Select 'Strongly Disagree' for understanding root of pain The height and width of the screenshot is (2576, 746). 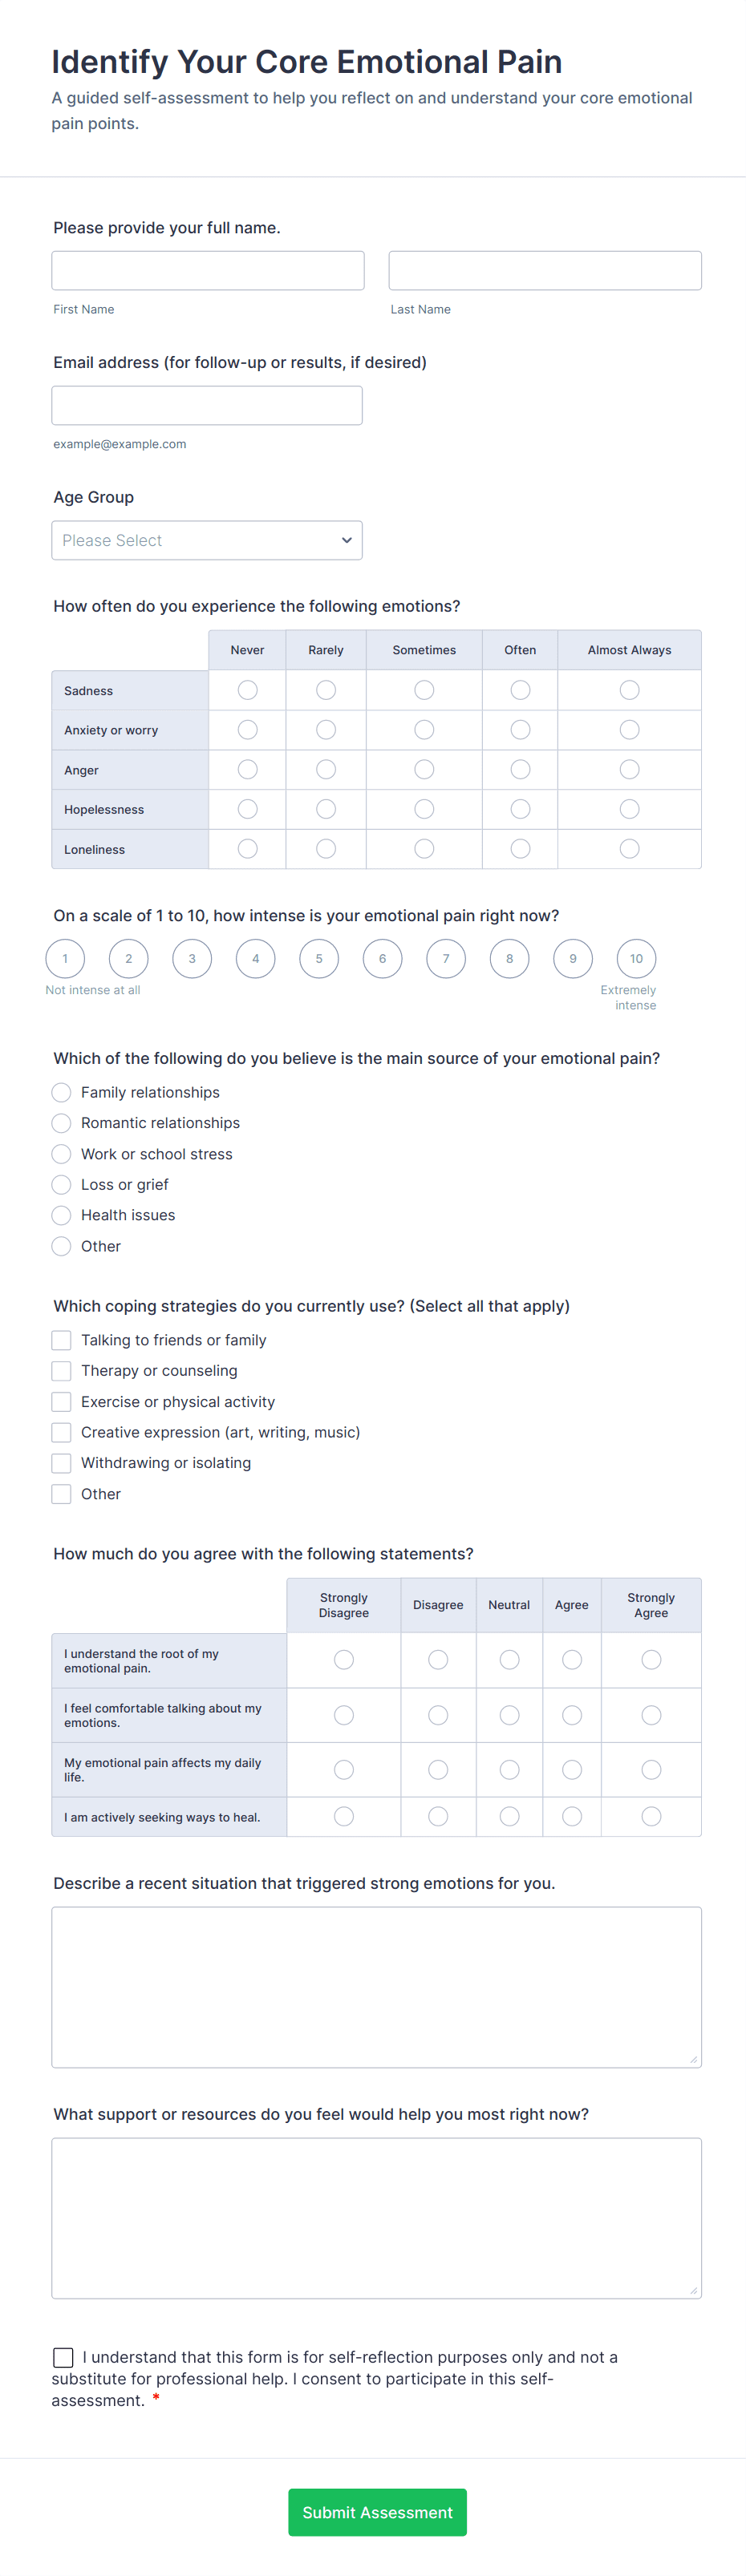[343, 1659]
